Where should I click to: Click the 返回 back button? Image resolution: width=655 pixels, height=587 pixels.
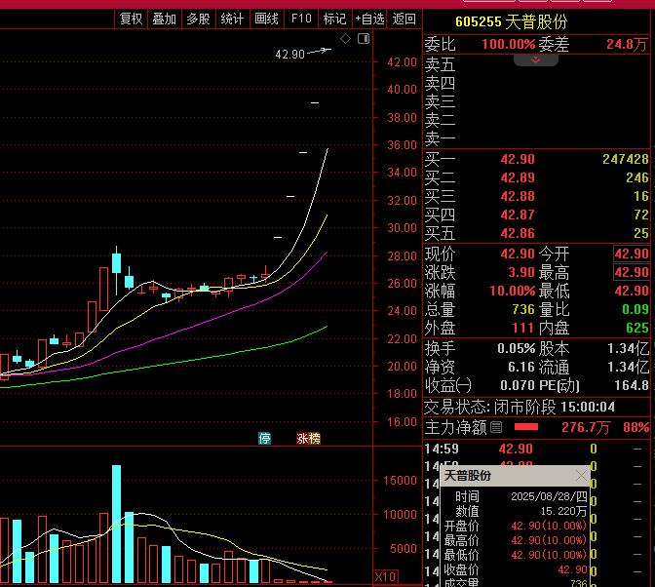pyautogui.click(x=404, y=19)
